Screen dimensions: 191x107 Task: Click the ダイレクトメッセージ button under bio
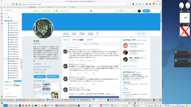pyautogui.click(x=53, y=77)
